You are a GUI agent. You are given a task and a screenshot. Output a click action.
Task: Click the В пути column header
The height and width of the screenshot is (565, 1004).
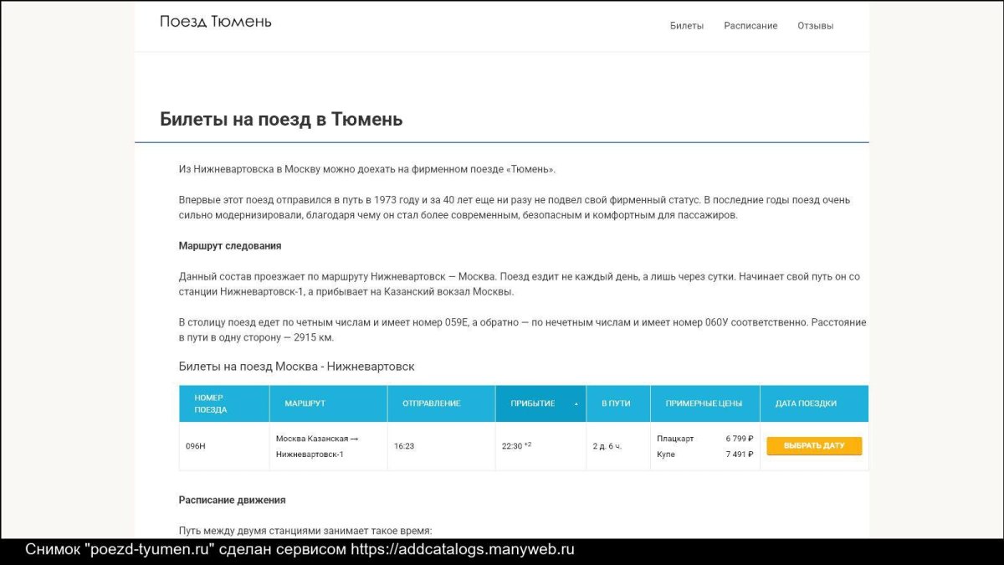pyautogui.click(x=616, y=403)
